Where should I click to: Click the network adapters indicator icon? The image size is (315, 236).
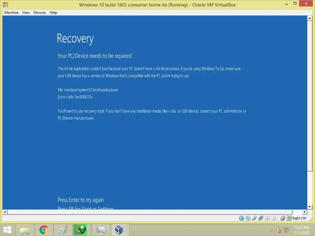click(x=261, y=218)
